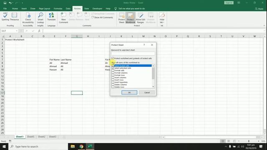267x150 pixels.
Task: Click the Sign in button
Action: (x=229, y=3)
